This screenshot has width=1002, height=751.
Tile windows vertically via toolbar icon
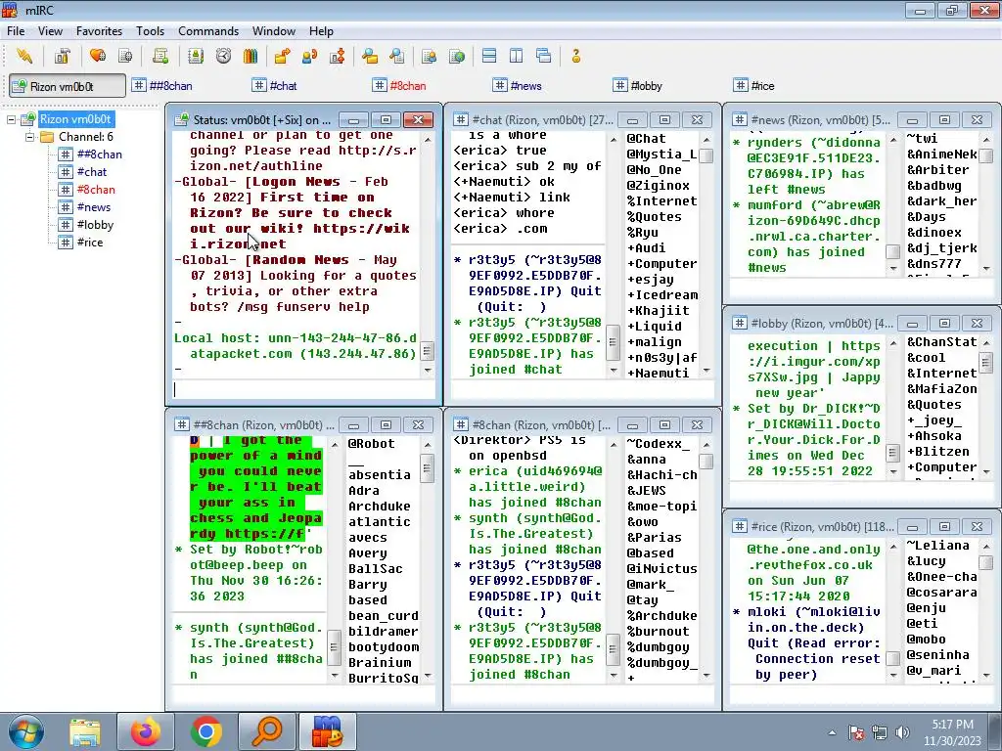[517, 56]
